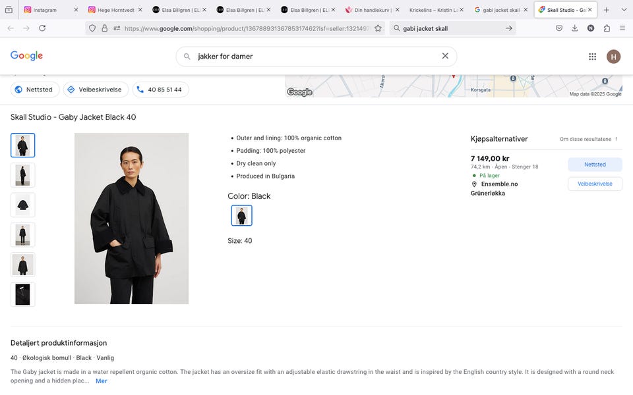The width and height of the screenshot is (633, 395).
Task: Select the second thumbnail showing side view
Action: point(22,175)
